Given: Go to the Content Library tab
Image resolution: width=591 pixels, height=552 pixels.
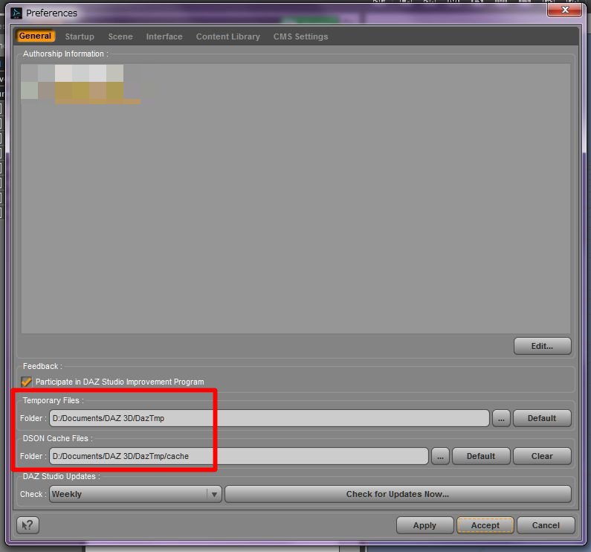Looking at the screenshot, I should click(227, 36).
